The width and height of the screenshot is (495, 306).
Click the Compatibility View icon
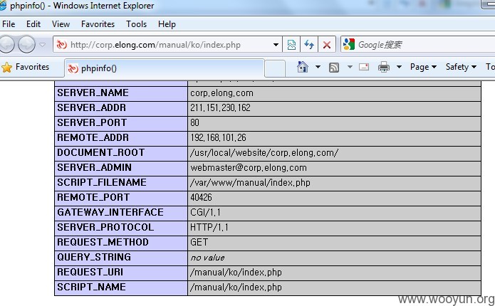coord(291,45)
